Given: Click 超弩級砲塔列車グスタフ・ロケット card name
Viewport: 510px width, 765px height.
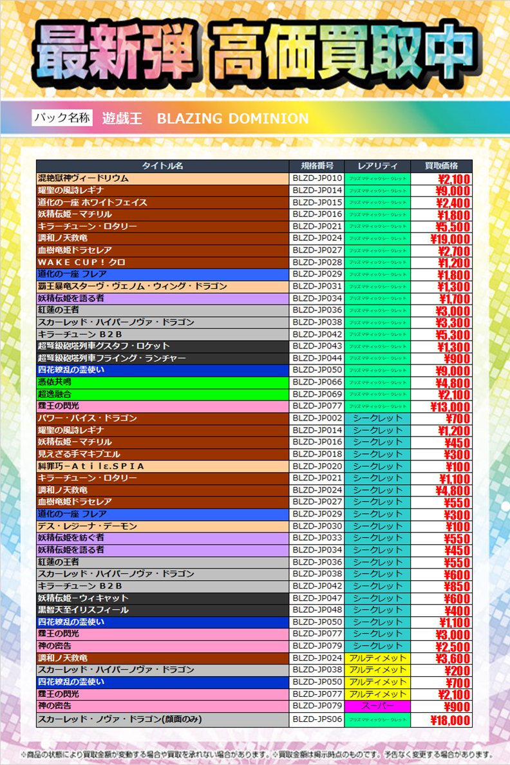Looking at the screenshot, I should click(x=104, y=346).
